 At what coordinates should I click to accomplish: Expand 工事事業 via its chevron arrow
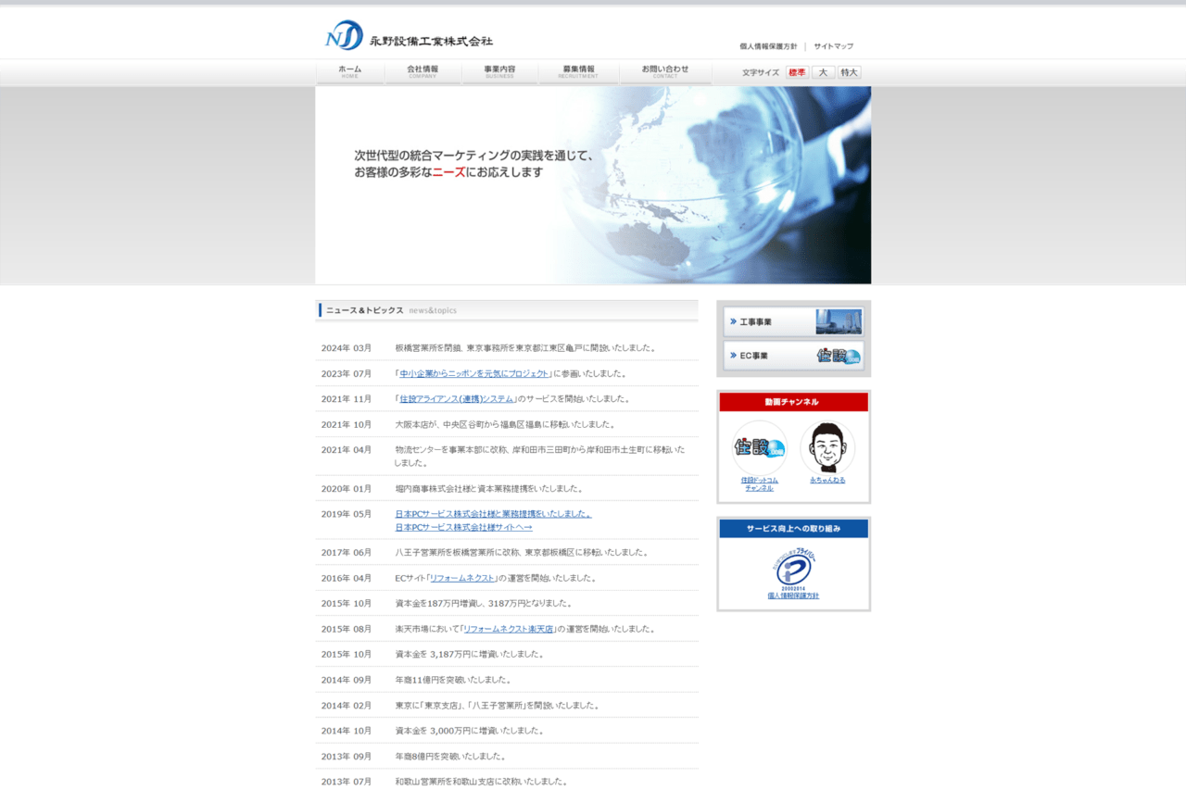(x=732, y=321)
